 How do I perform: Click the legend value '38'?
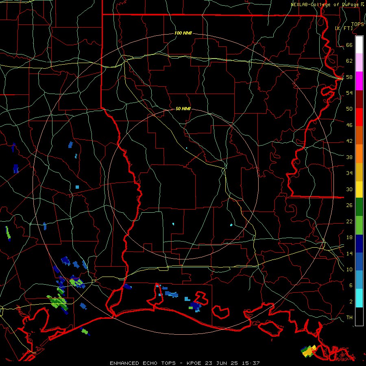coord(349,157)
